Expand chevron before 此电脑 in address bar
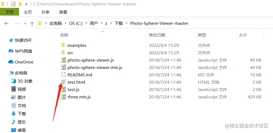 tap(46, 23)
